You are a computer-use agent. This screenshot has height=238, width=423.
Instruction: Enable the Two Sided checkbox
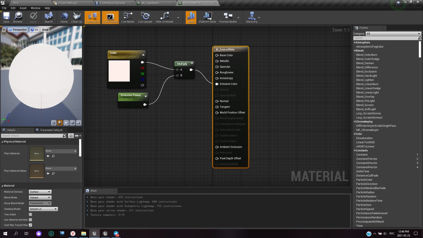coord(30,214)
